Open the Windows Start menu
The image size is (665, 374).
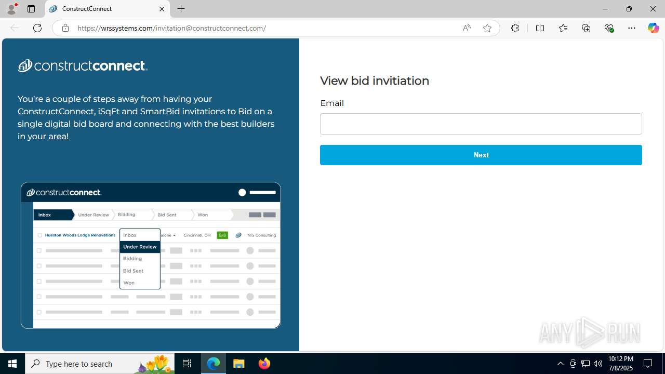[x=12, y=364]
